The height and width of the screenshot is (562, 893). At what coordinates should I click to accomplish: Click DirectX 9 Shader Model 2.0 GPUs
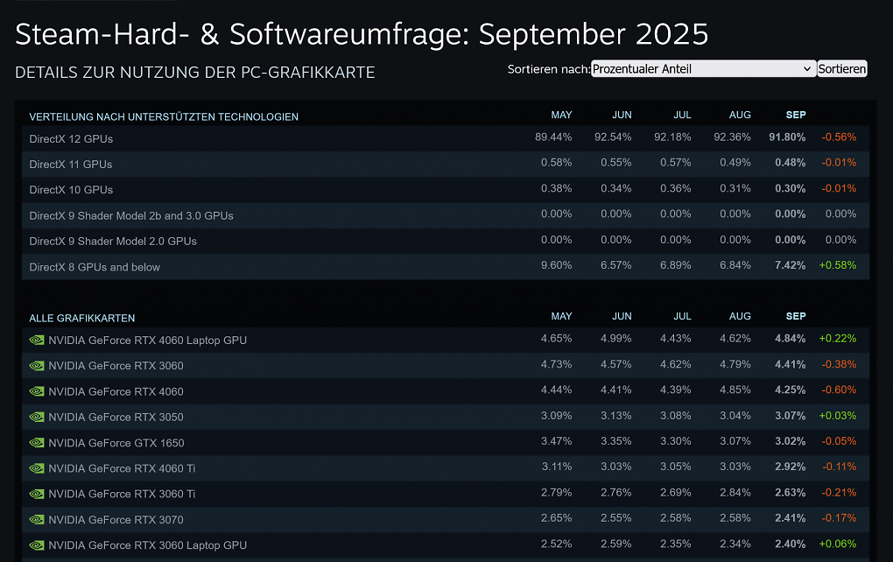coord(113,242)
